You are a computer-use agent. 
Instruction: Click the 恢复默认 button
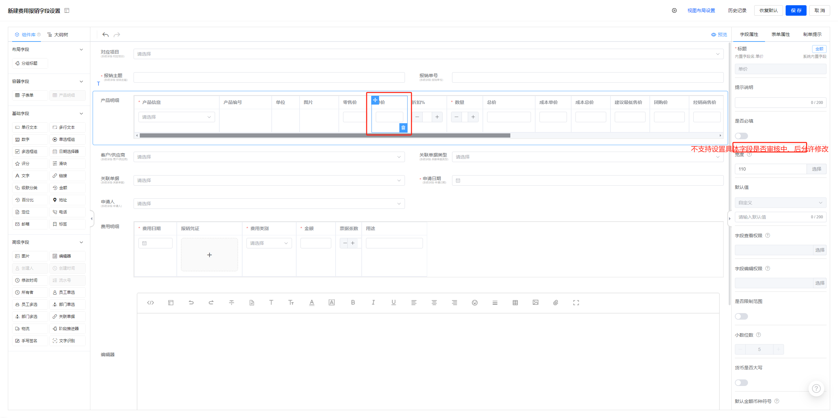pos(769,10)
